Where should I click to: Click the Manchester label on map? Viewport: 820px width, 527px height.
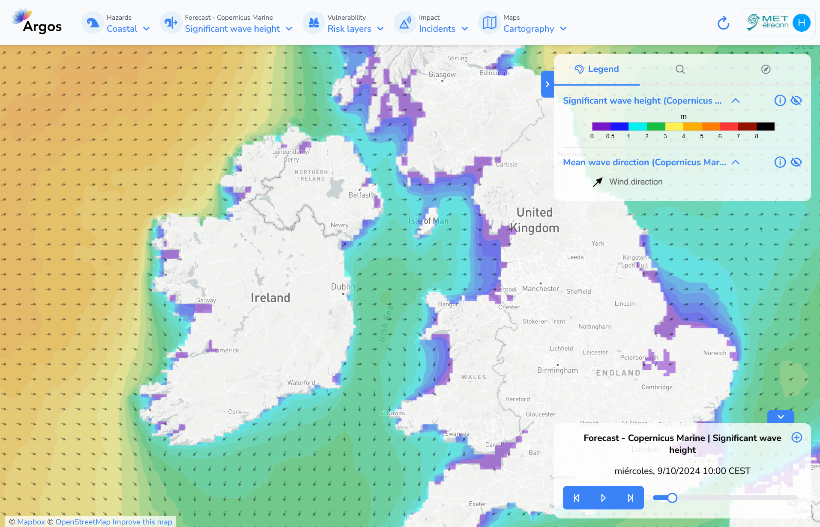click(541, 289)
